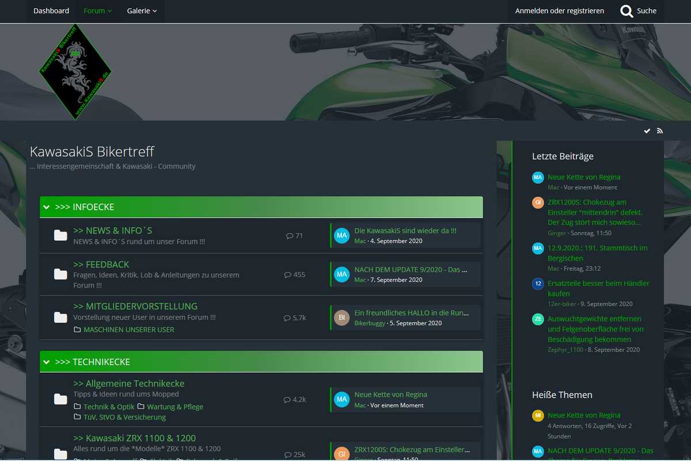Expand the Forum dropdown menu
691x461 pixels.
pyautogui.click(x=98, y=11)
